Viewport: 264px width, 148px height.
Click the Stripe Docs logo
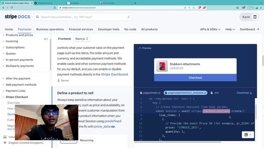coord(17,17)
